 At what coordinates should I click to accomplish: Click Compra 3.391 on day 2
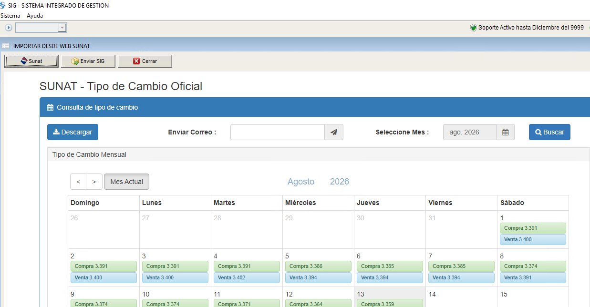tap(104, 266)
